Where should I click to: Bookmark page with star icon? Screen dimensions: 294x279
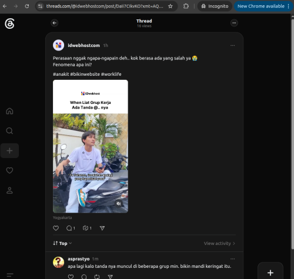(171, 6)
